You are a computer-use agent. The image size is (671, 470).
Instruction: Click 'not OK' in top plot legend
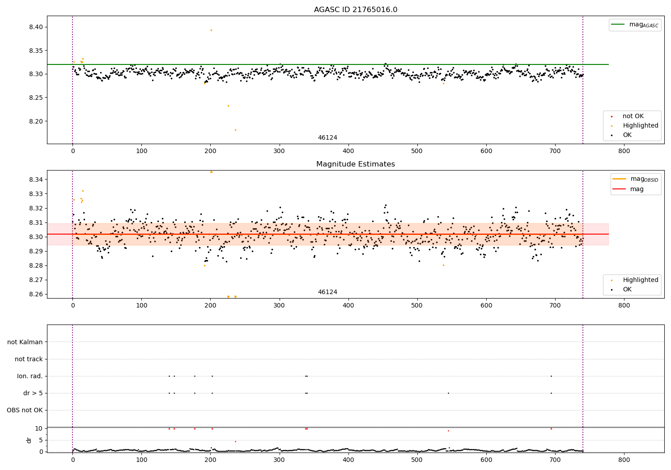click(x=633, y=116)
